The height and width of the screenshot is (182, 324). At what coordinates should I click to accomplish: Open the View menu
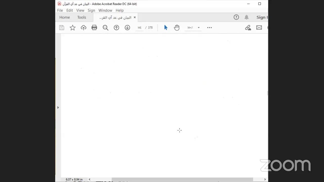click(x=80, y=10)
